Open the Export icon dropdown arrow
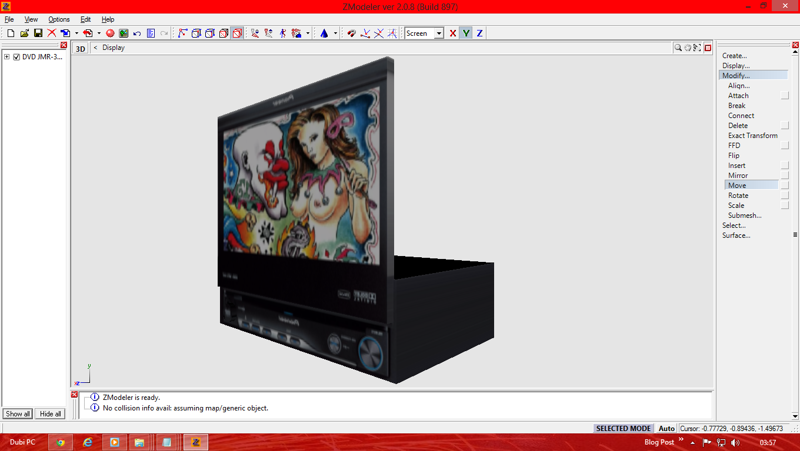This screenshot has height=451, width=800. 99,33
